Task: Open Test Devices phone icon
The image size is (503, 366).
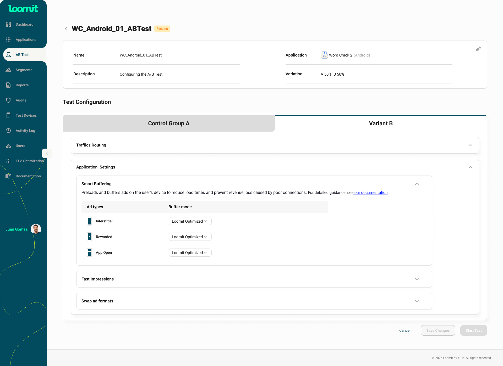Action: [8, 115]
